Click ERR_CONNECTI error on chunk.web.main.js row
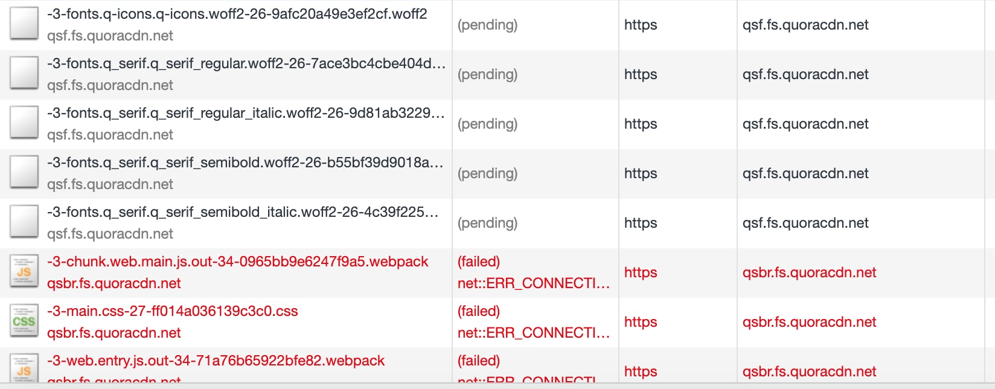The height and width of the screenshot is (389, 995). pyautogui.click(x=534, y=282)
